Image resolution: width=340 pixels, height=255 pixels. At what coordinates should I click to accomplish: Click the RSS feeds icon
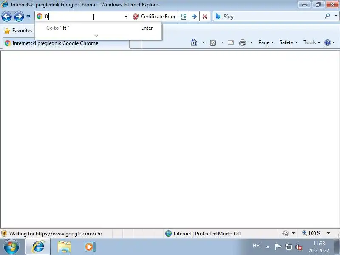213,43
